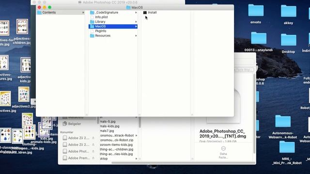The height and width of the screenshot is (174, 310).
Task: Select thing-ac...-children.jpg file
Action: (x=117, y=149)
